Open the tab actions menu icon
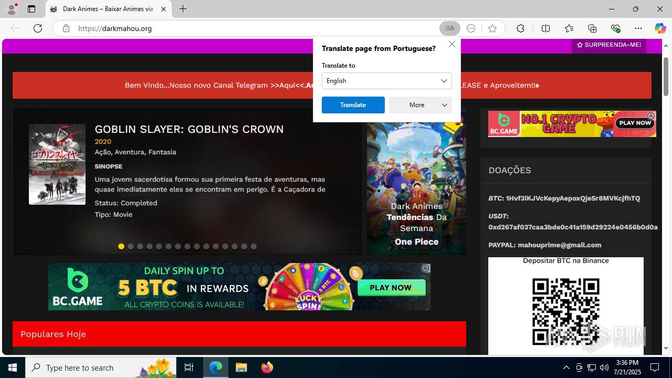The image size is (672, 378). click(x=31, y=9)
